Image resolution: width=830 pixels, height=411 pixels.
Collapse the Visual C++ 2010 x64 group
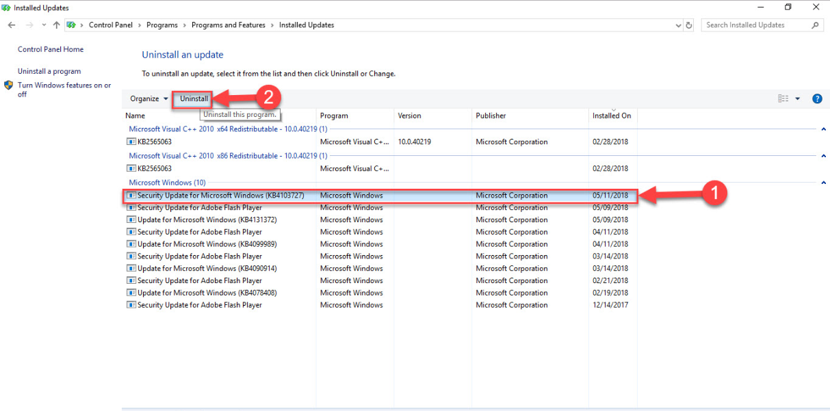[x=823, y=129]
